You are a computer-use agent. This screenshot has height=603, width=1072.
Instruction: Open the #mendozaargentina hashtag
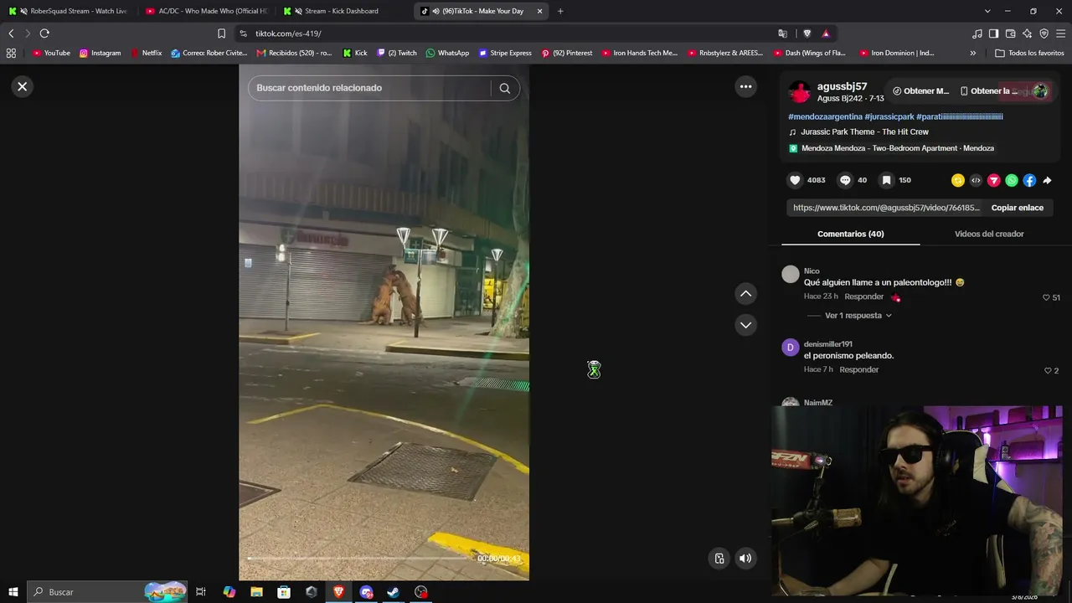click(825, 116)
